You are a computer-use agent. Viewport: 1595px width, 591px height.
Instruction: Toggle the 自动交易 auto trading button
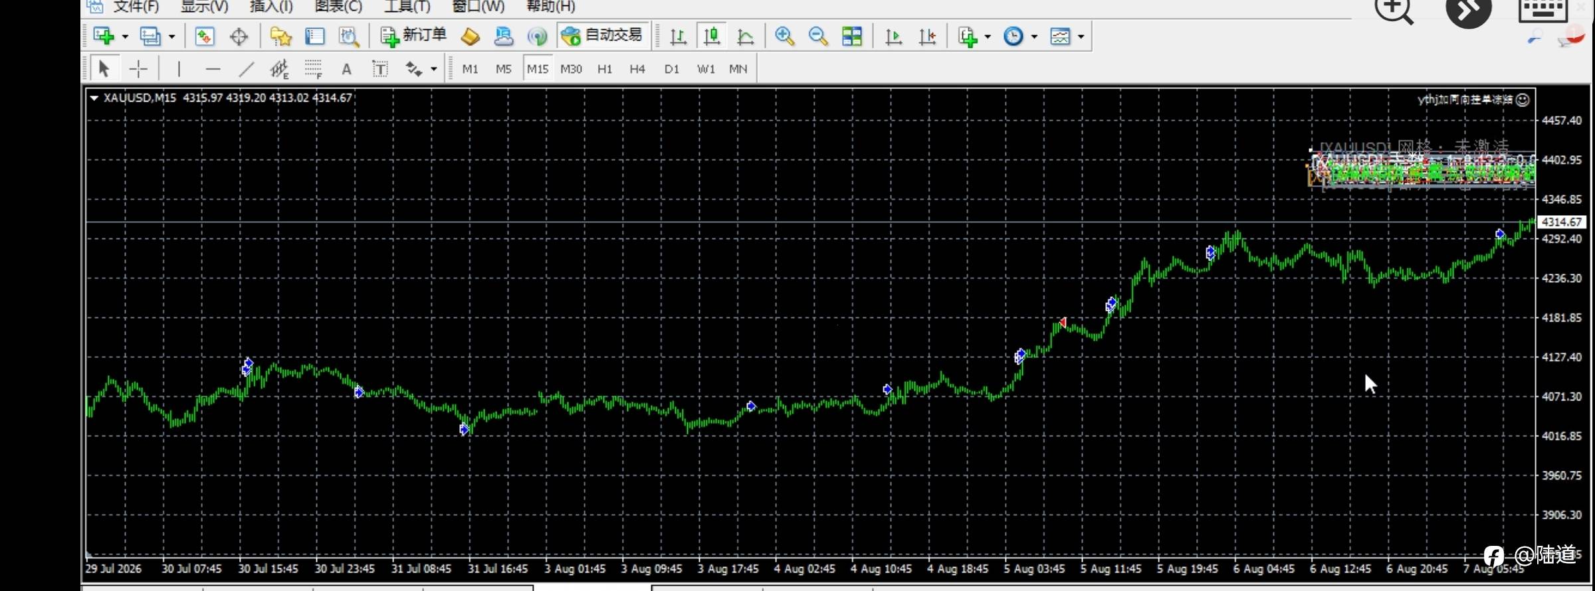coord(602,36)
